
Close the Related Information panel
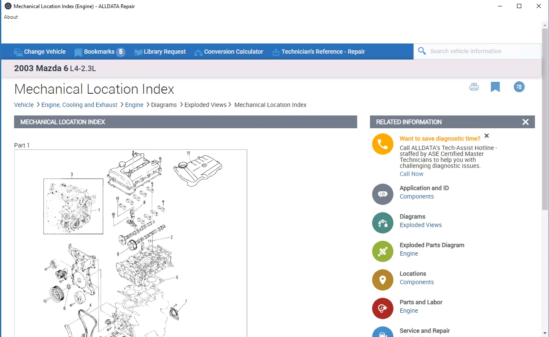pyautogui.click(x=526, y=122)
